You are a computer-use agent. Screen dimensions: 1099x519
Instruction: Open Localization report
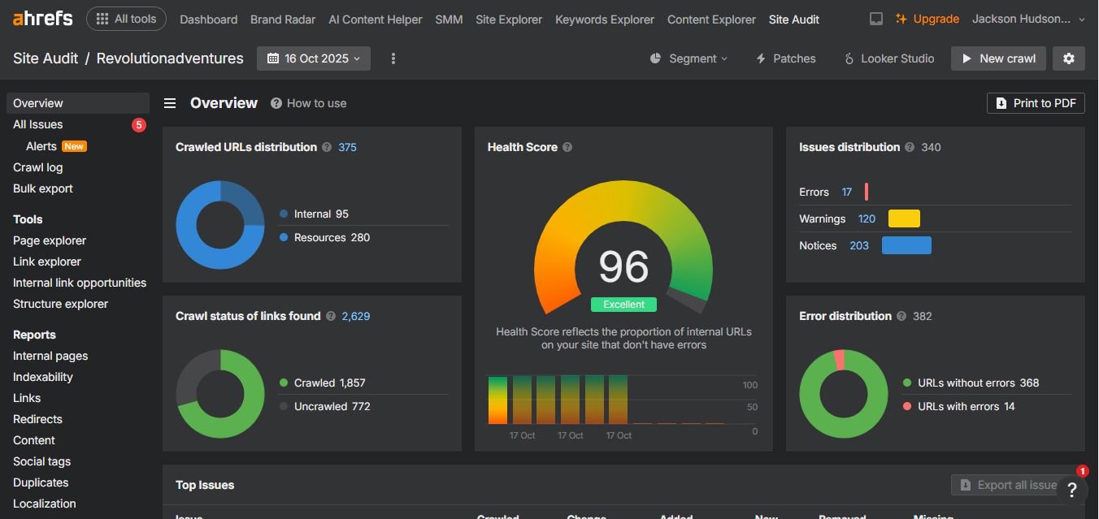coord(45,504)
